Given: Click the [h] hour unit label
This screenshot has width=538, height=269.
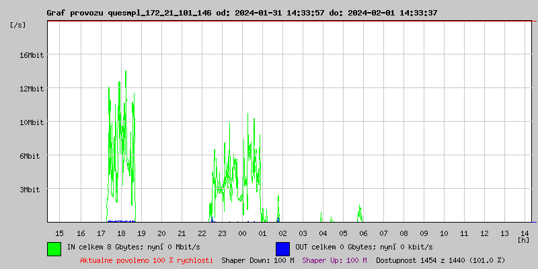Looking at the screenshot, I should (x=523, y=240).
